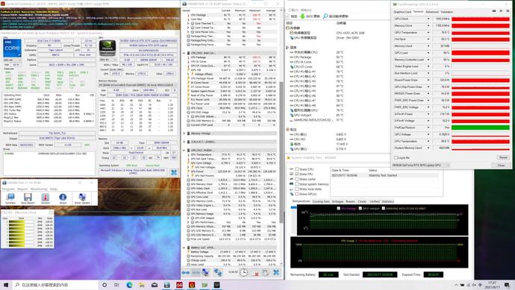Expand the Memory Timings sensor group
Viewport: 515px width, 290px height.
click(x=184, y=133)
